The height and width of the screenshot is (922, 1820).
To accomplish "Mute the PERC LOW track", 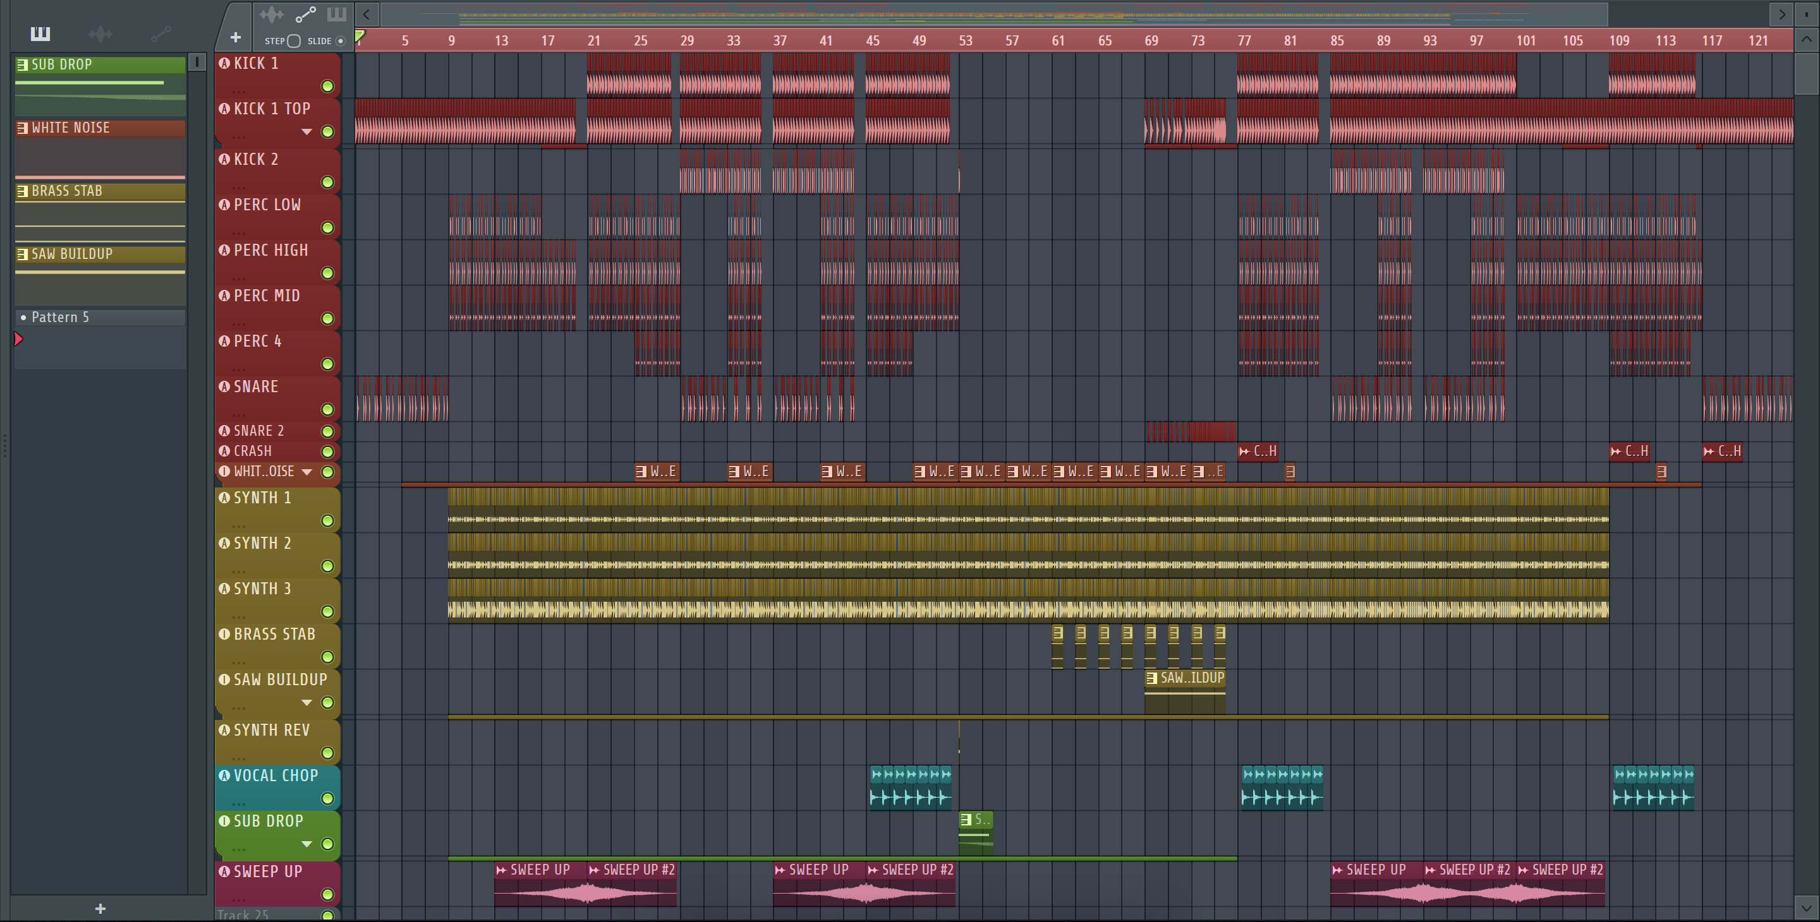I will click(x=327, y=227).
